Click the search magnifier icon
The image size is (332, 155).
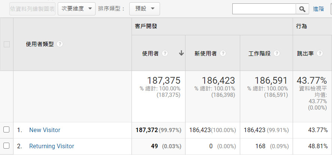click(x=302, y=9)
